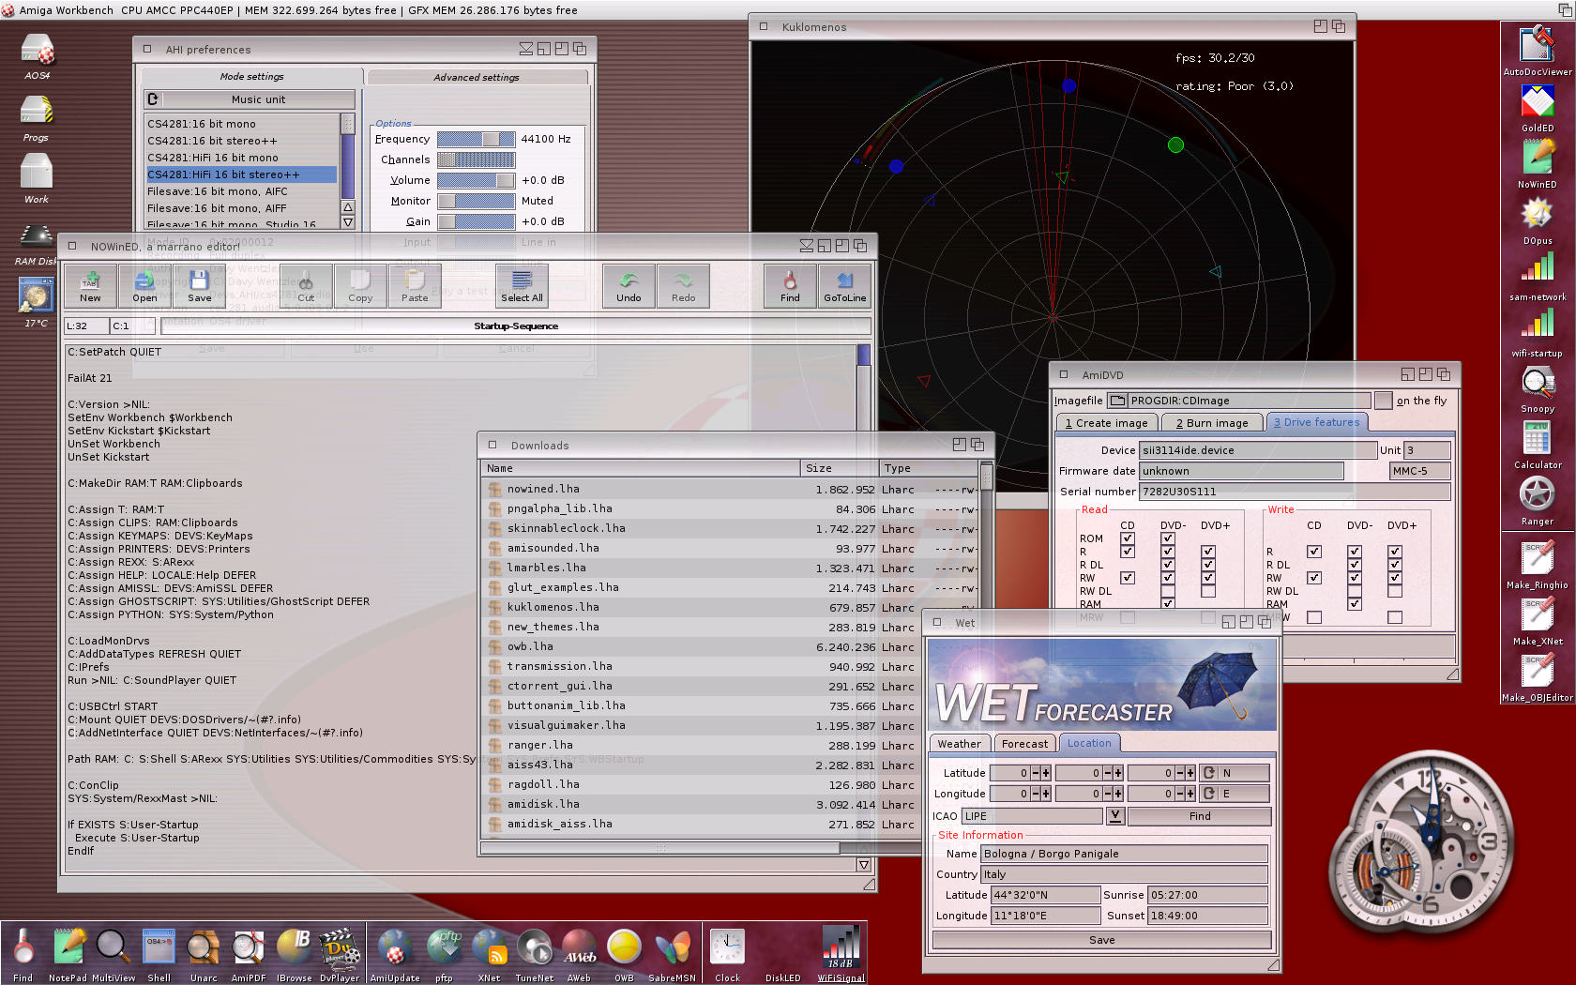The width and height of the screenshot is (1576, 985).
Task: Open Snoopy magnifier icon
Action: [x=1537, y=389]
